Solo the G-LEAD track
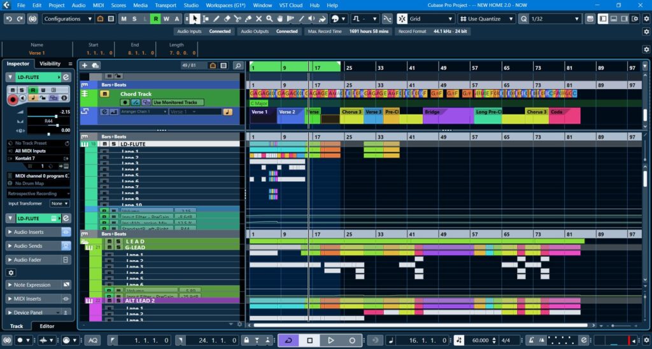 click(x=118, y=247)
